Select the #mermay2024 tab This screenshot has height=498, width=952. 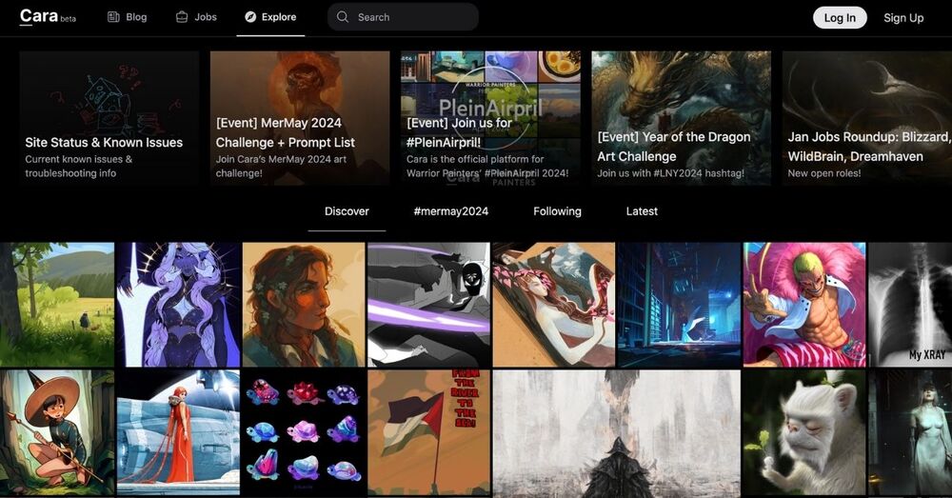(450, 211)
